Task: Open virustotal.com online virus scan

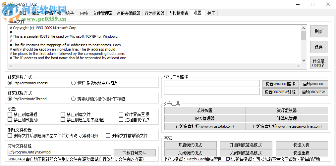Action: point(205,126)
